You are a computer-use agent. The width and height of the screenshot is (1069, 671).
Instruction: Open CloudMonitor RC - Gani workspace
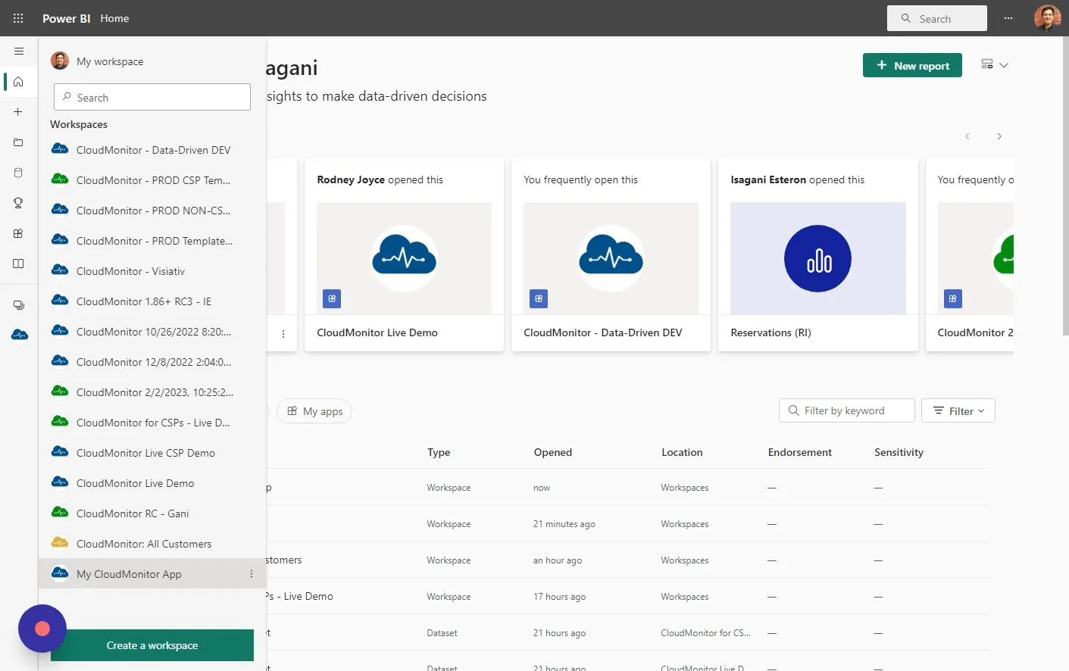pos(152,513)
